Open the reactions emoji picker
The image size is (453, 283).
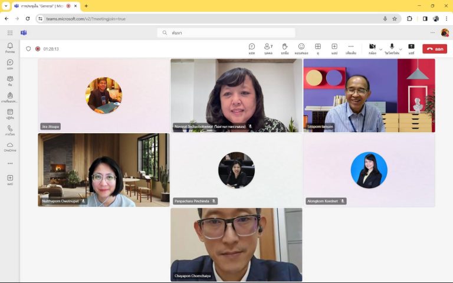pos(301,48)
